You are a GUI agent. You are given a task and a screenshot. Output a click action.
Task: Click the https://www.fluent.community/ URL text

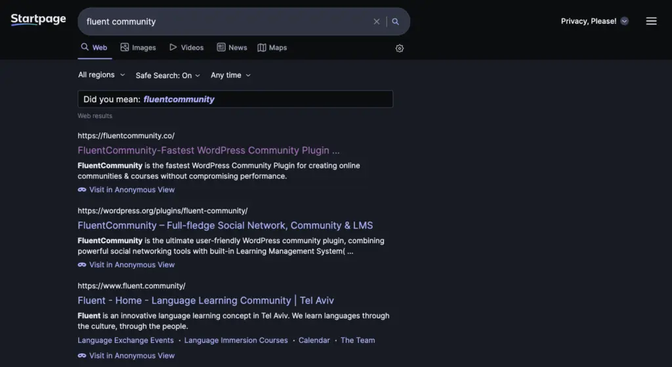click(131, 286)
